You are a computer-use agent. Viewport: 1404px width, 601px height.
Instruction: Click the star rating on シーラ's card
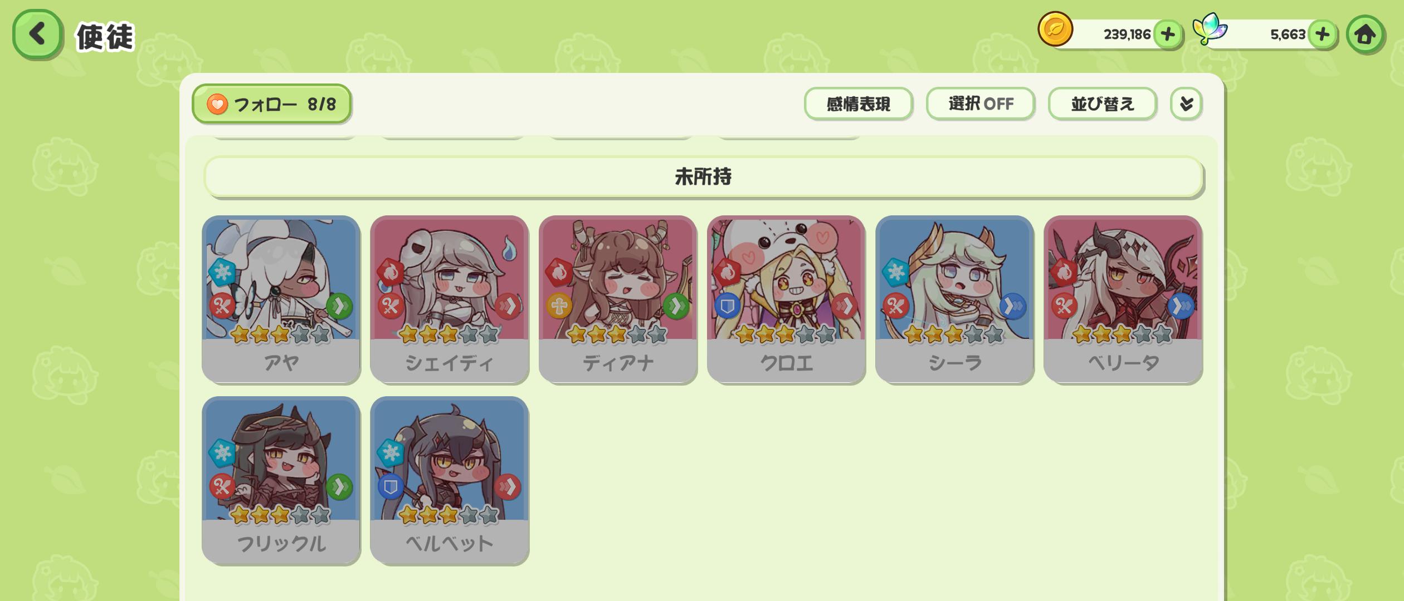point(954,334)
